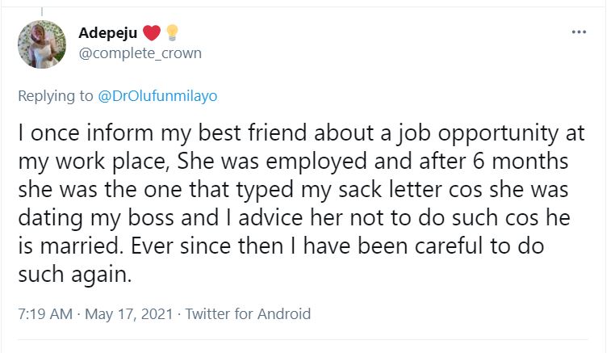Visit the @DrOlufunmilayo profile link
Viewport: 615px width, 353px height.
pos(157,96)
